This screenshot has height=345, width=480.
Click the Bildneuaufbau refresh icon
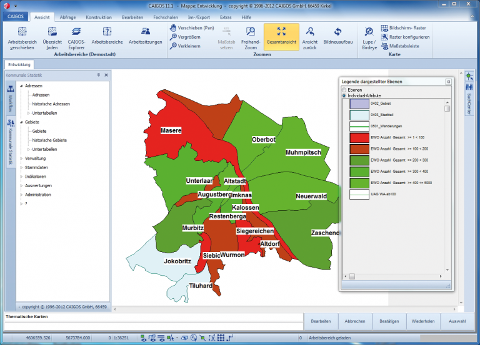337,32
